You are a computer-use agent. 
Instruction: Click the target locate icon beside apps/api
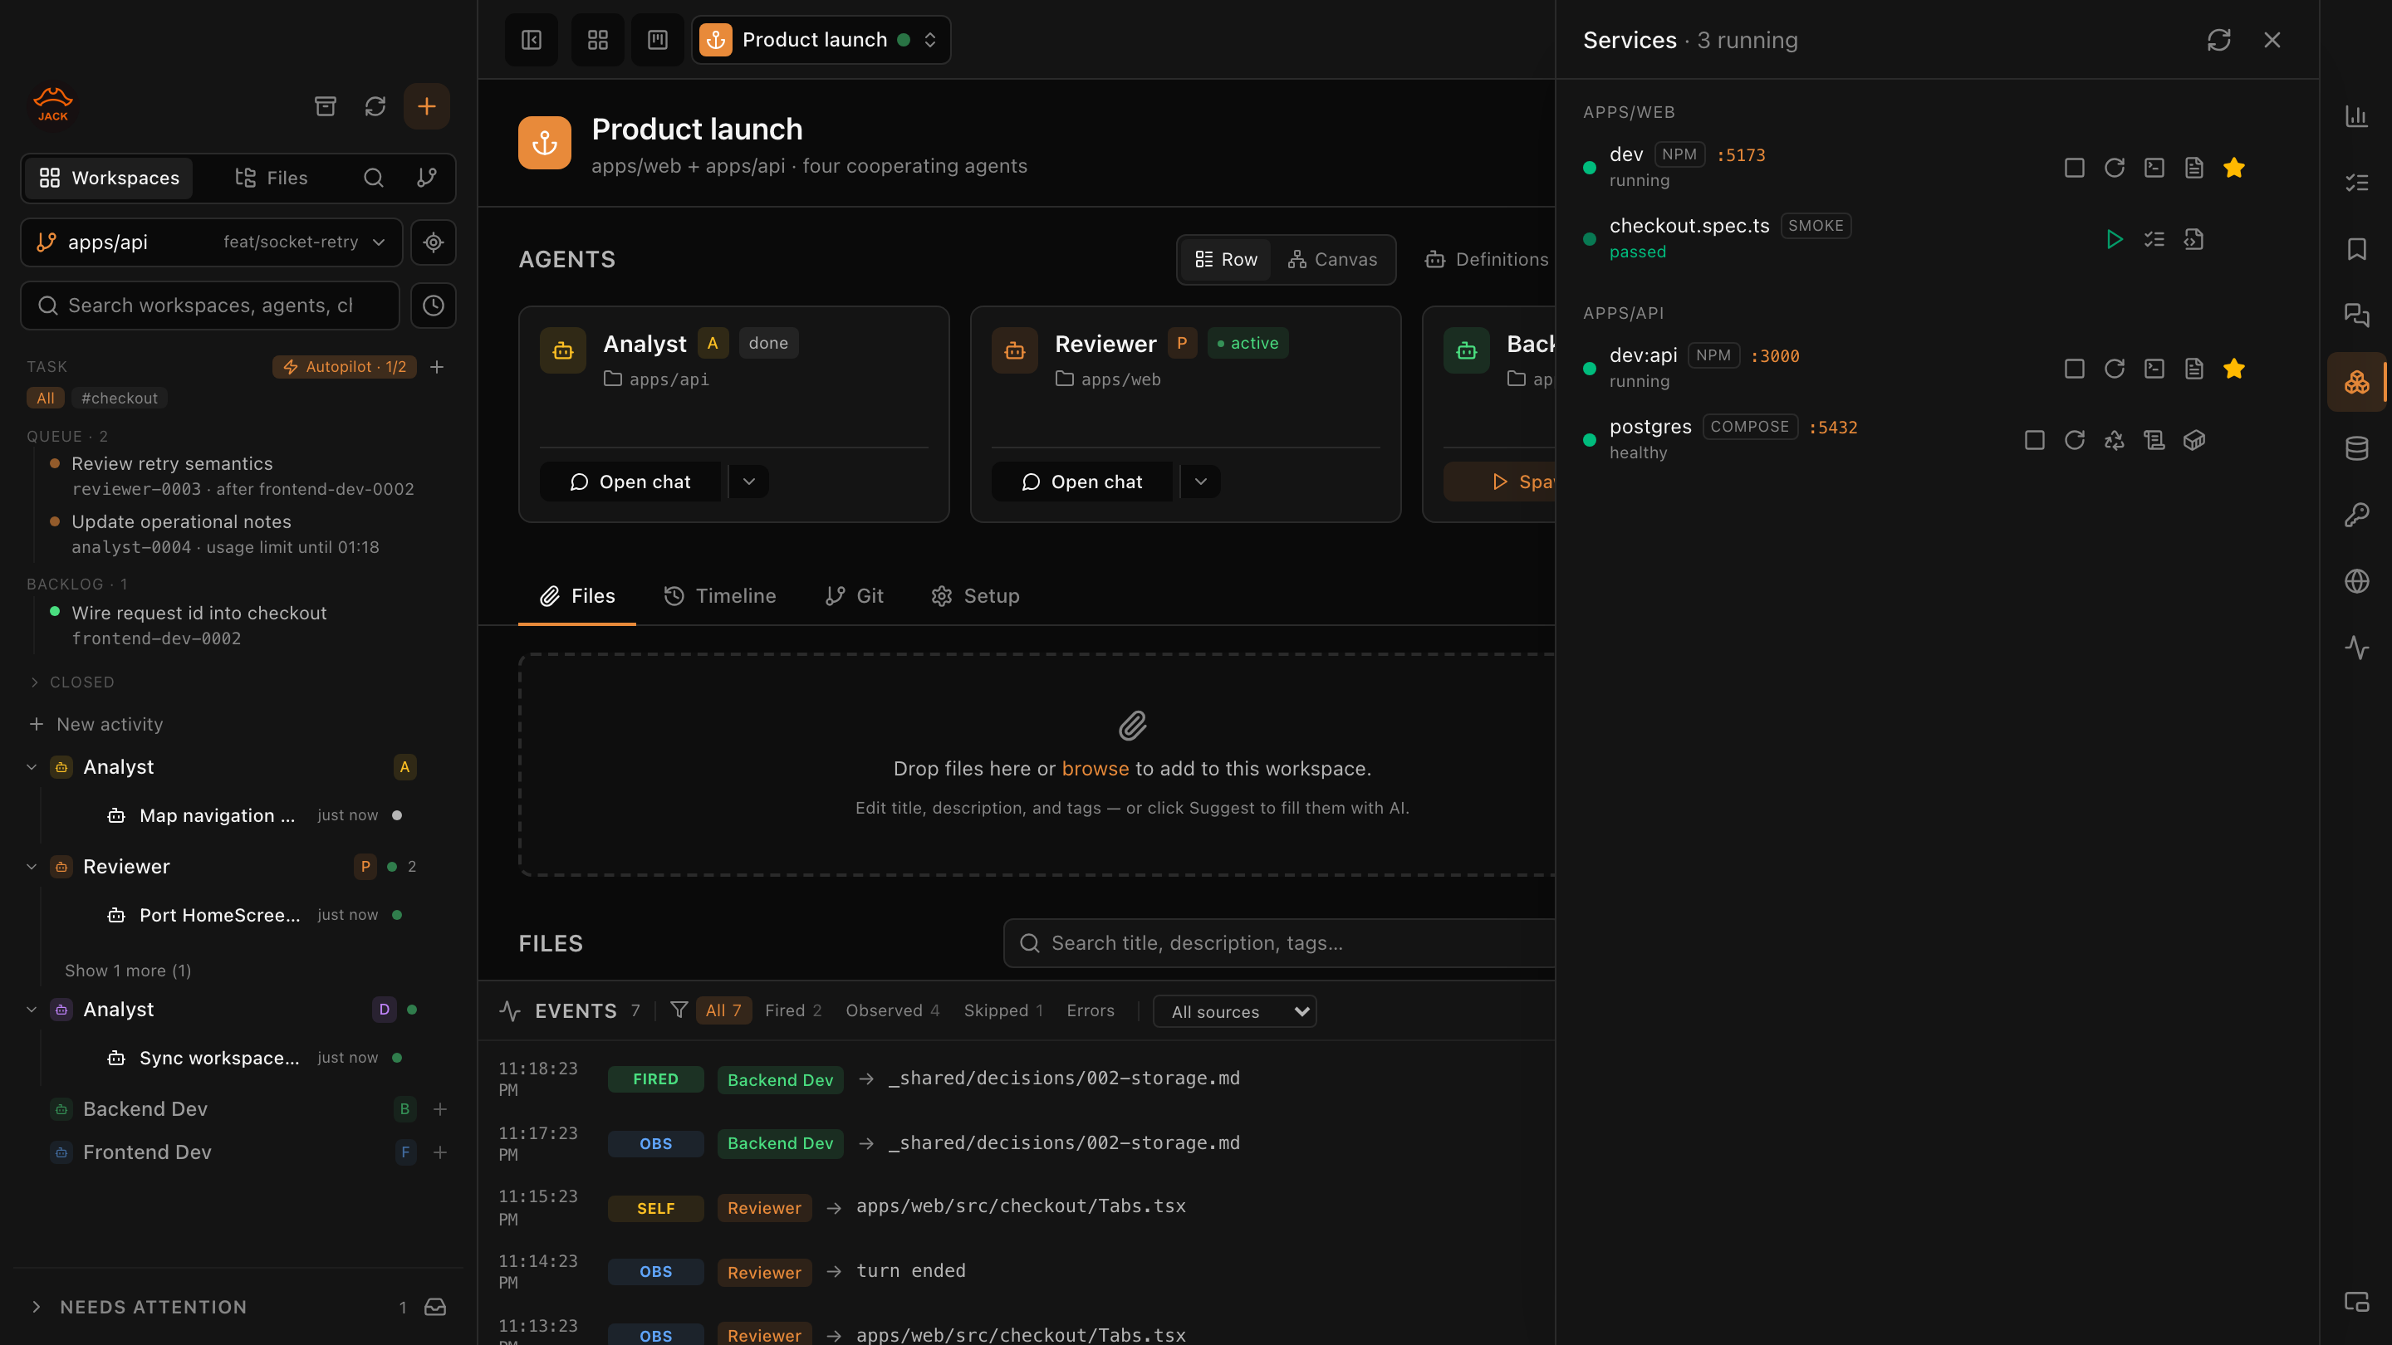tap(433, 242)
